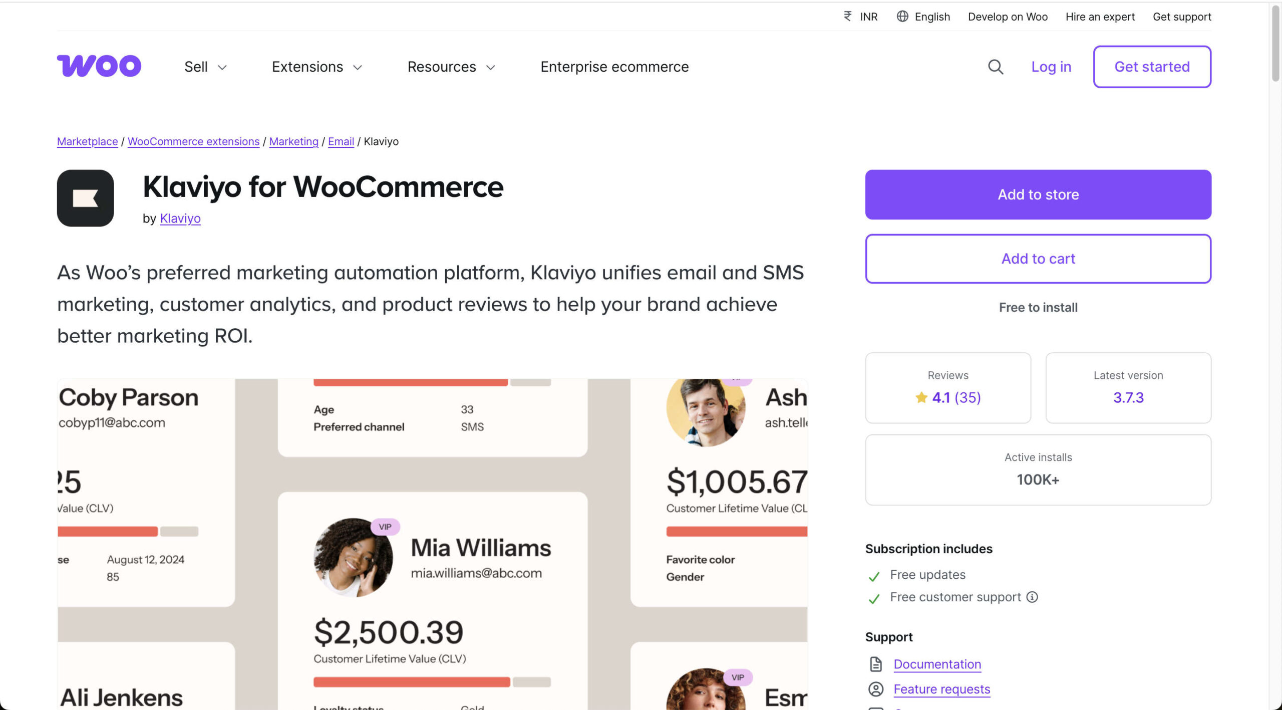The width and height of the screenshot is (1282, 710).
Task: Click the star icon in the Reviews box
Action: (x=920, y=397)
